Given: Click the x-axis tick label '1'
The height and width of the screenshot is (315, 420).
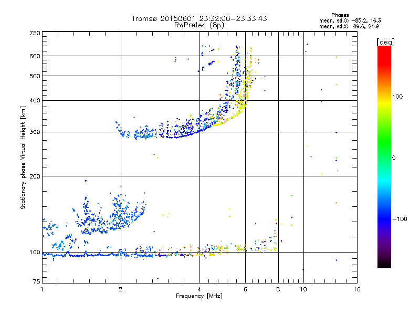Looking at the screenshot, I should coord(42,289).
